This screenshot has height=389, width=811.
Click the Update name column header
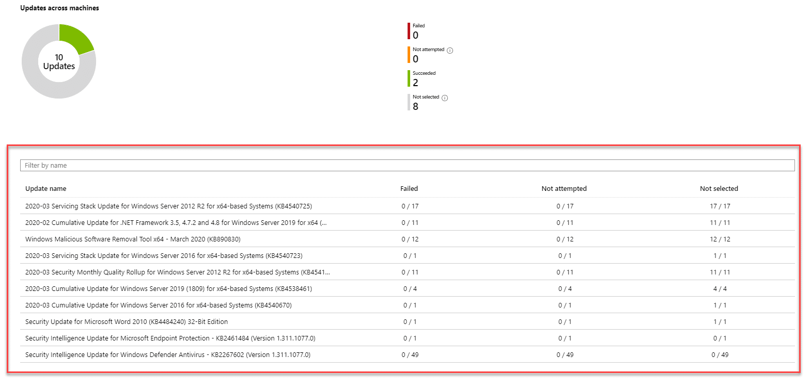[x=46, y=188]
